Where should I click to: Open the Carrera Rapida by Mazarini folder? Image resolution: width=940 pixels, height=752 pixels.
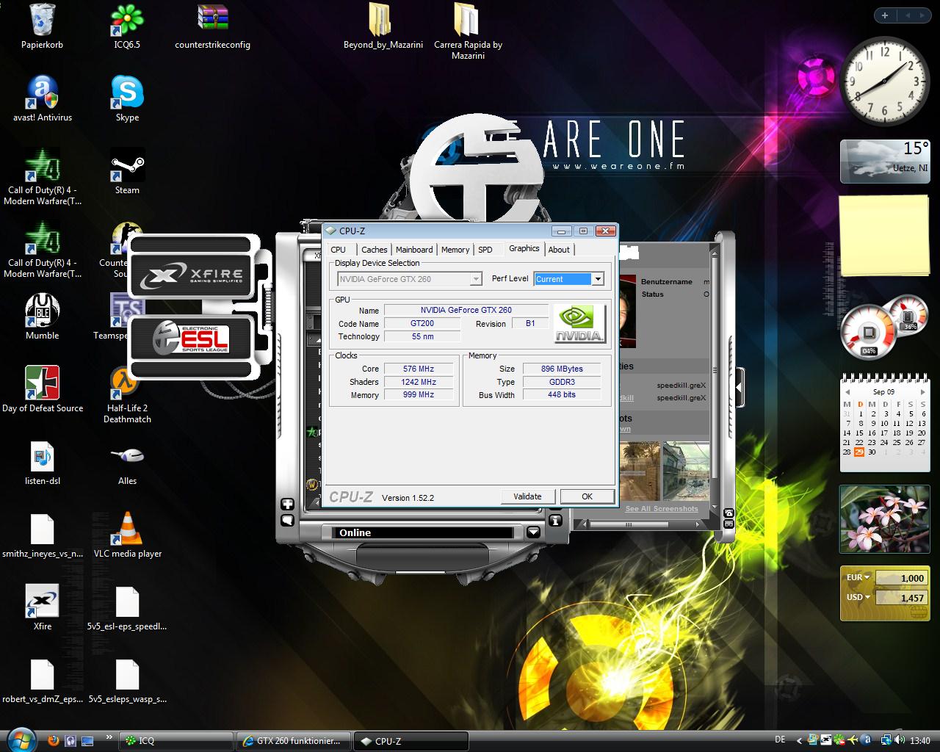pyautogui.click(x=468, y=31)
